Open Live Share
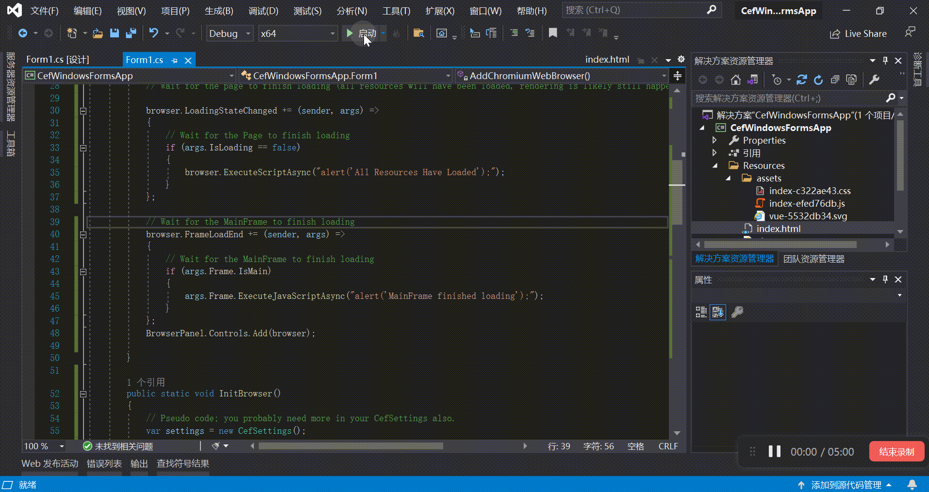Viewport: 929px width, 492px height. (x=858, y=33)
